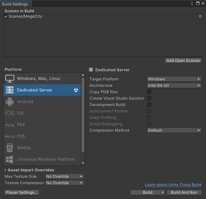206x199 pixels.
Task: Click the PS4 logo icon
Action: click(9, 125)
